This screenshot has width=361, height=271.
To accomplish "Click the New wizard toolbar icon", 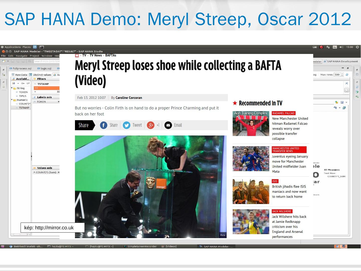I will [4, 61].
